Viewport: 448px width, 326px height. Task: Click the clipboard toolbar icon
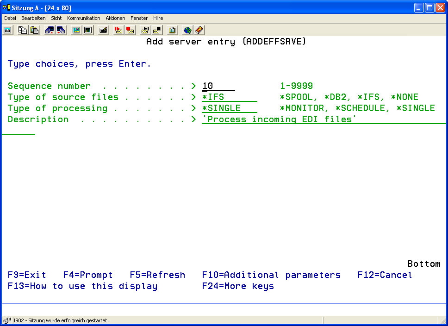(x=172, y=30)
